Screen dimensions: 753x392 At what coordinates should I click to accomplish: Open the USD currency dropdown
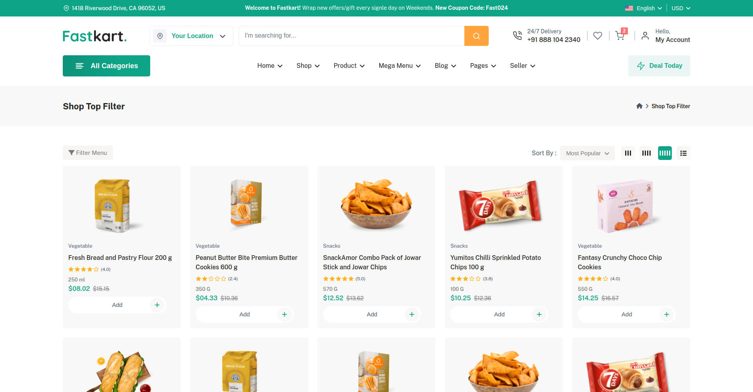tap(680, 8)
